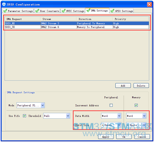Click the High priority cell of SDIO_TX
Viewport: 154px width, 142px height.
click(x=131, y=27)
